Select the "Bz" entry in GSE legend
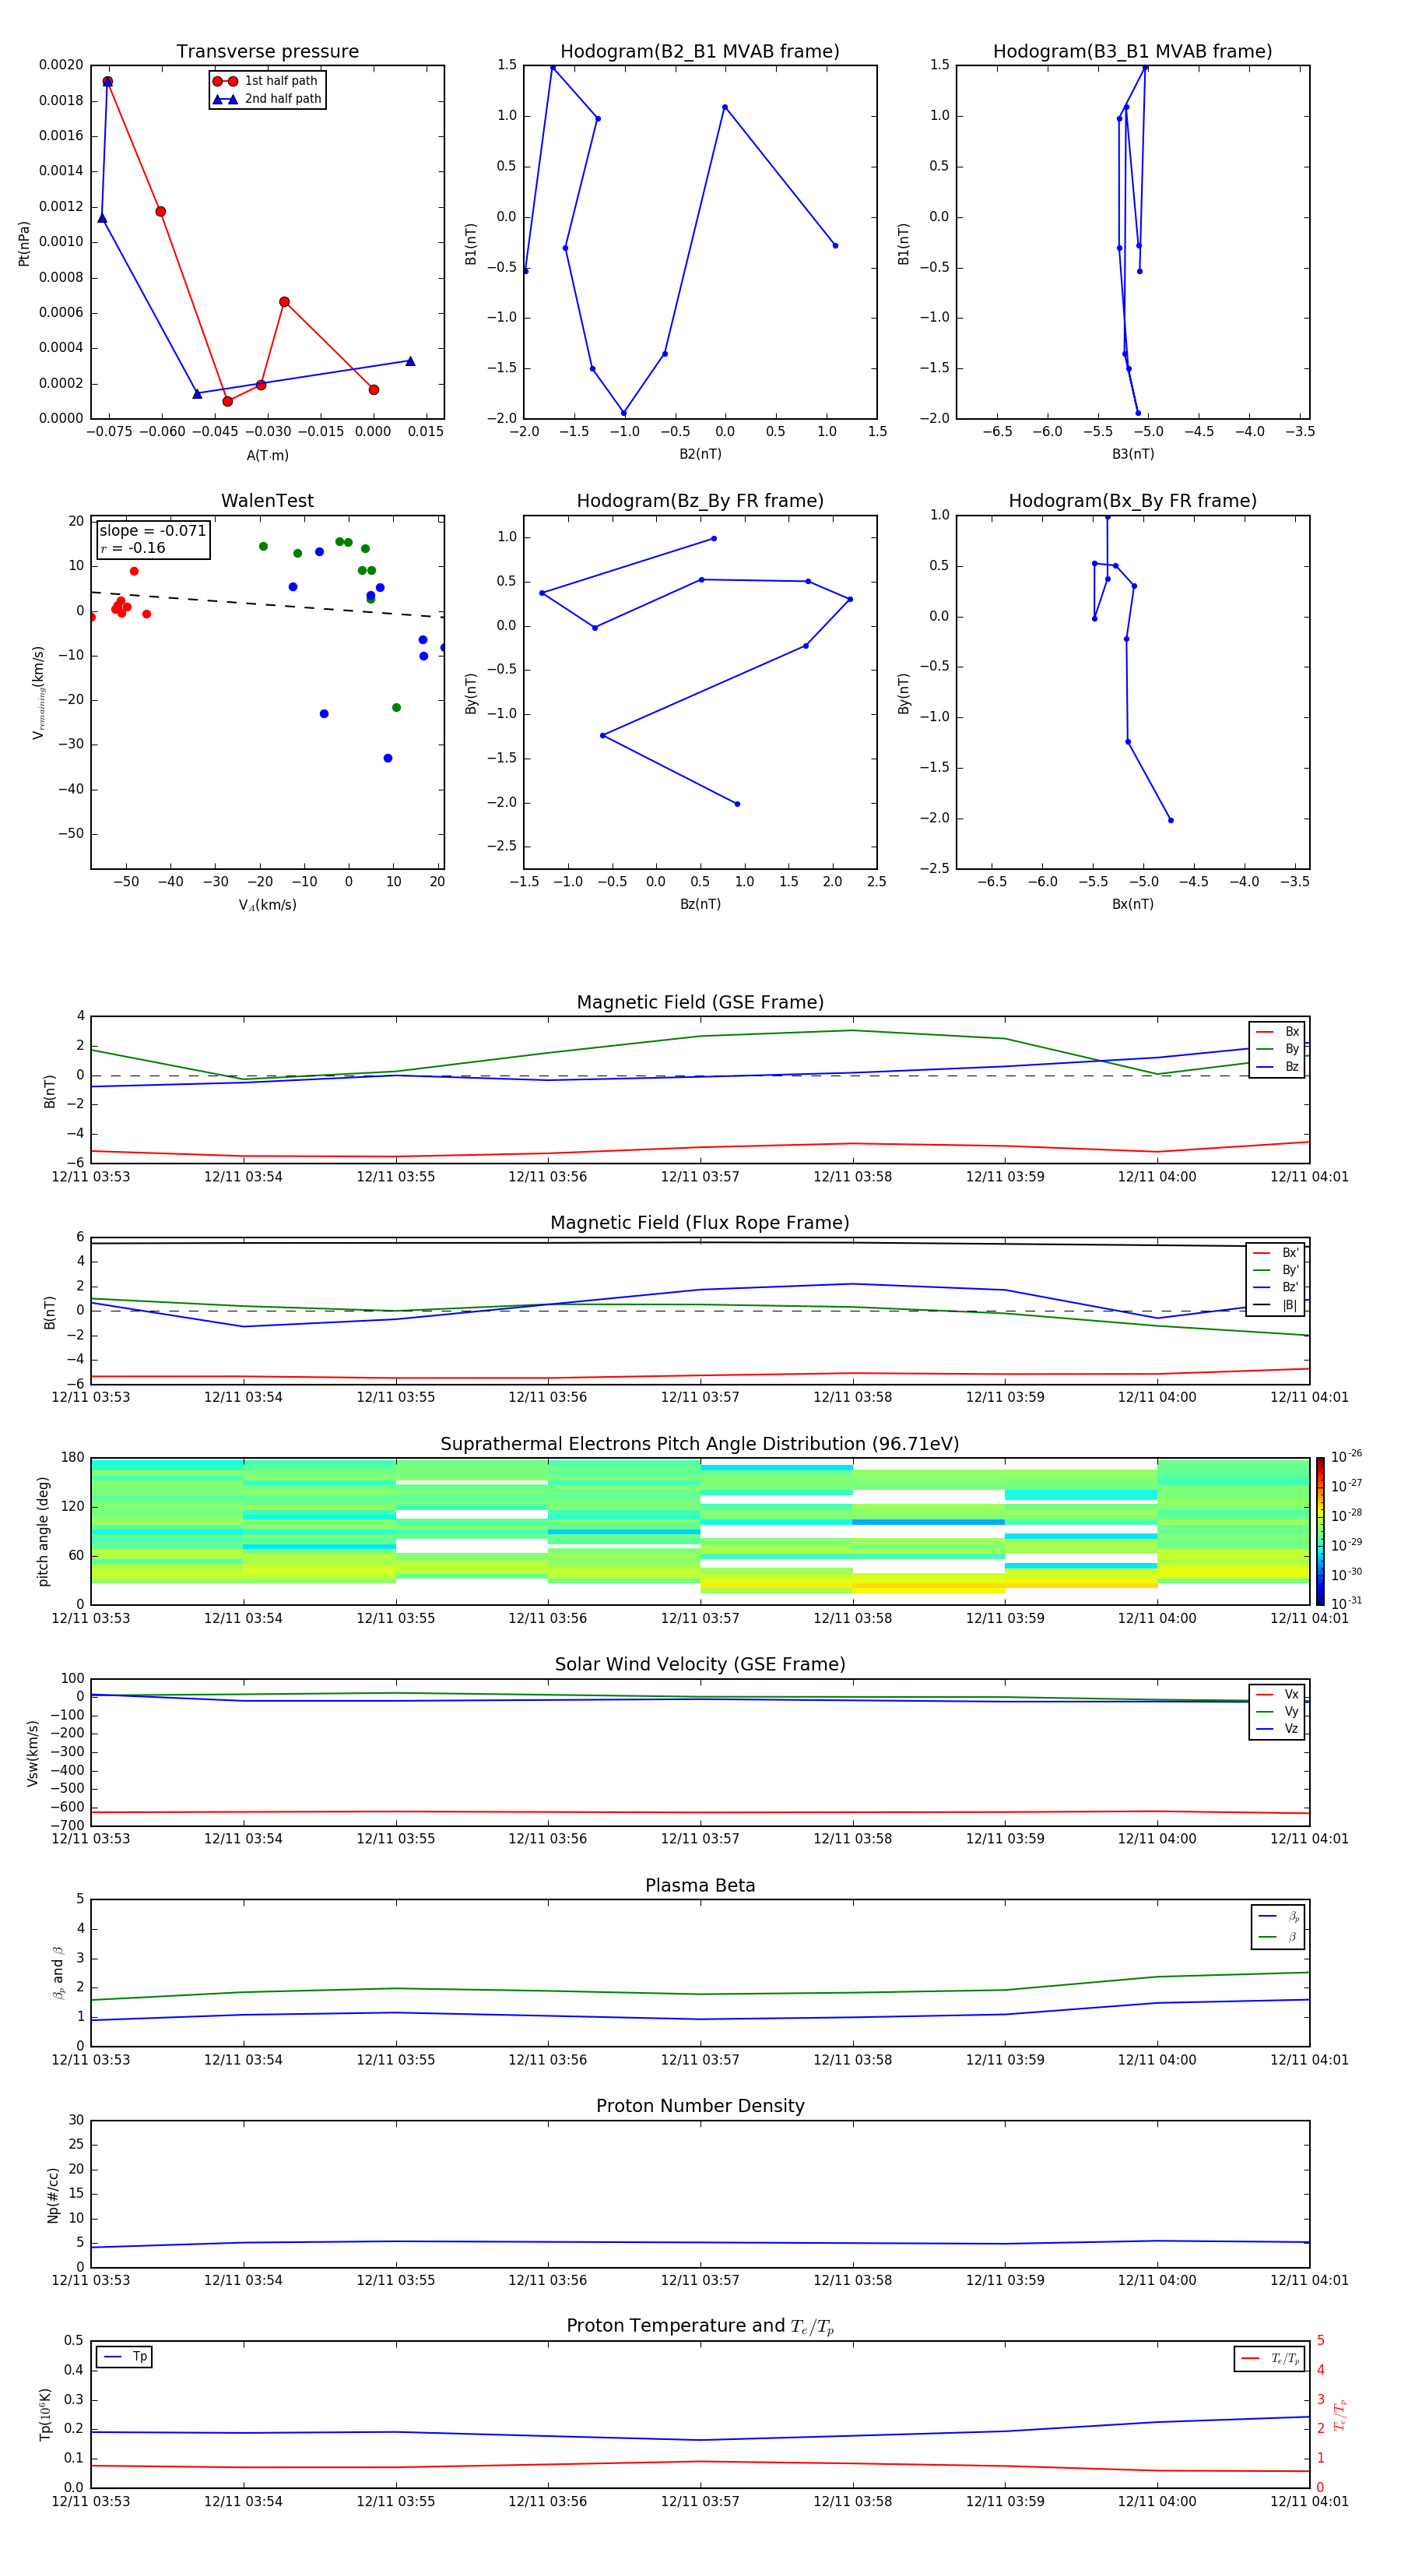The height and width of the screenshot is (2570, 1401). [x=1277, y=1066]
